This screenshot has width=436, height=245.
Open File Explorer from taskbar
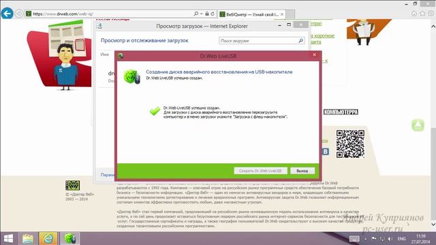pos(28,239)
